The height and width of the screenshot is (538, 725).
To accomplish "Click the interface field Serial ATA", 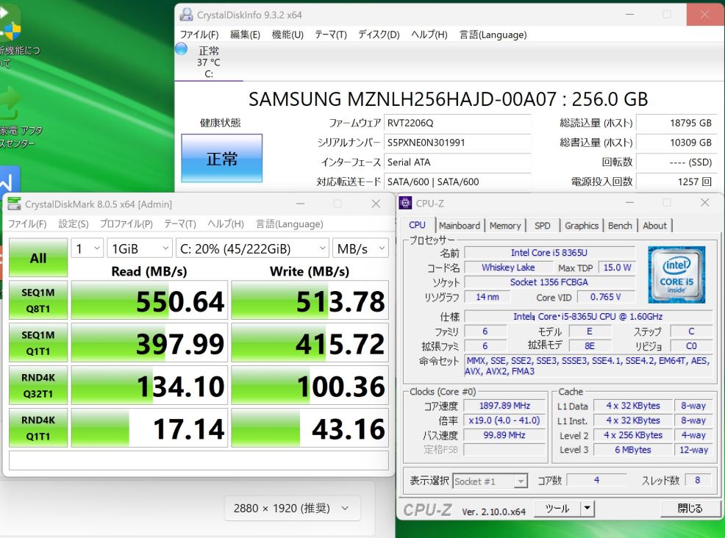I will [457, 162].
